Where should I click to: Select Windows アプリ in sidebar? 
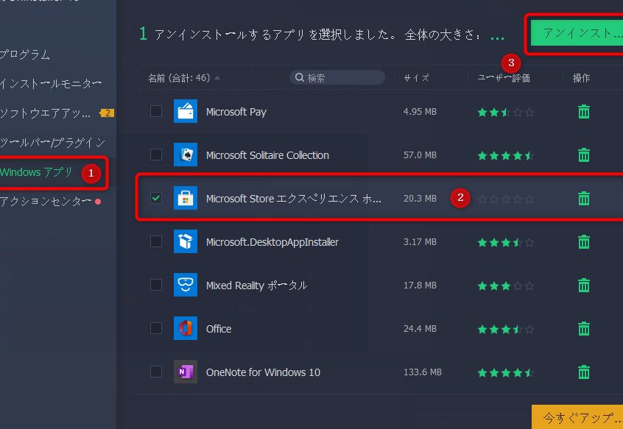(36, 172)
